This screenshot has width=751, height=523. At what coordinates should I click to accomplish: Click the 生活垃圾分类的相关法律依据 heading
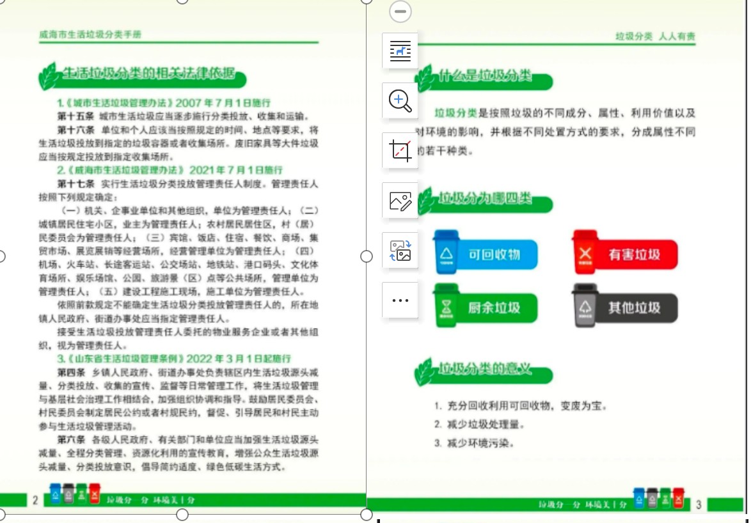click(x=147, y=74)
